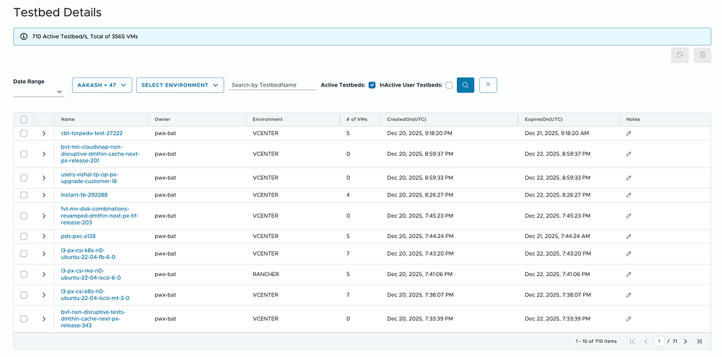The height and width of the screenshot is (357, 722).
Task: Click the Environment column header
Action: 267,120
